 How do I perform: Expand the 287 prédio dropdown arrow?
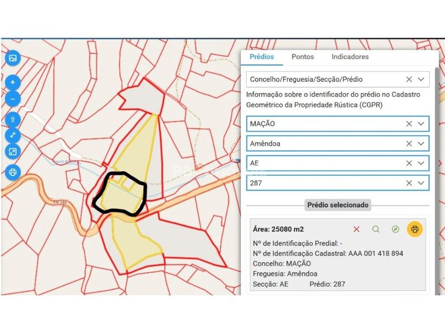[x=421, y=183]
